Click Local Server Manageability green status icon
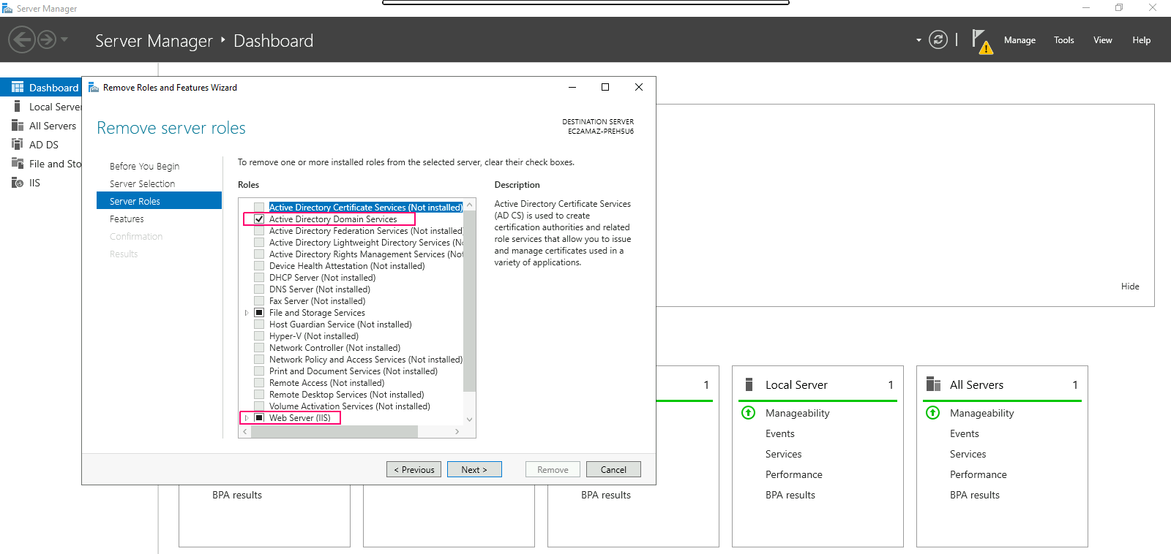 click(x=748, y=413)
